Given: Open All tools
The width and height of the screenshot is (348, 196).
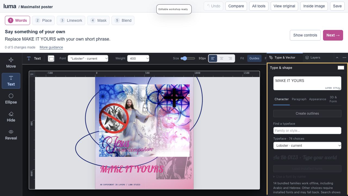Looking at the screenshot, I should pos(259,6).
